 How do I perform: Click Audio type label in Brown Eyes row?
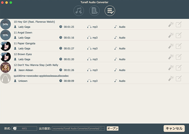(122, 59)
